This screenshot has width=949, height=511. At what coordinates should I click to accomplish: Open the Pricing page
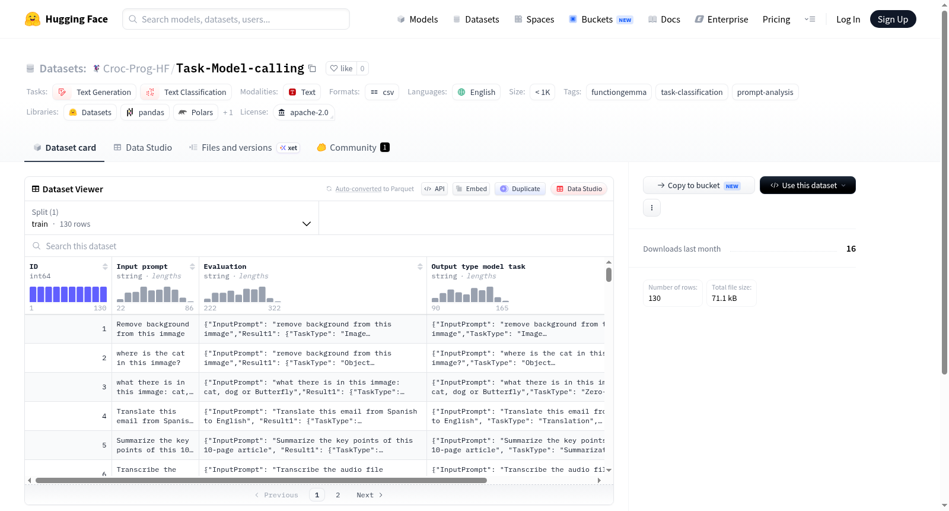pyautogui.click(x=776, y=19)
